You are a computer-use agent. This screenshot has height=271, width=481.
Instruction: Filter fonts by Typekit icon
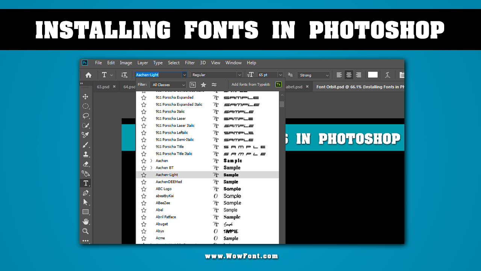pyautogui.click(x=193, y=85)
